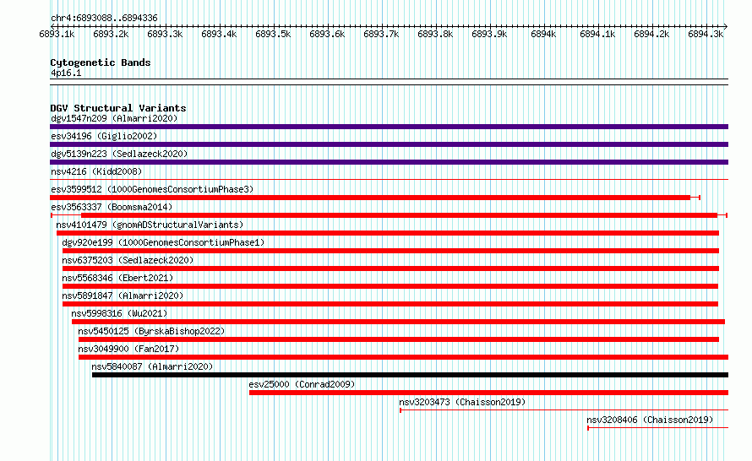
Task: Open variant nsv5840087 (Almarri2020) label
Action: pyautogui.click(x=152, y=366)
